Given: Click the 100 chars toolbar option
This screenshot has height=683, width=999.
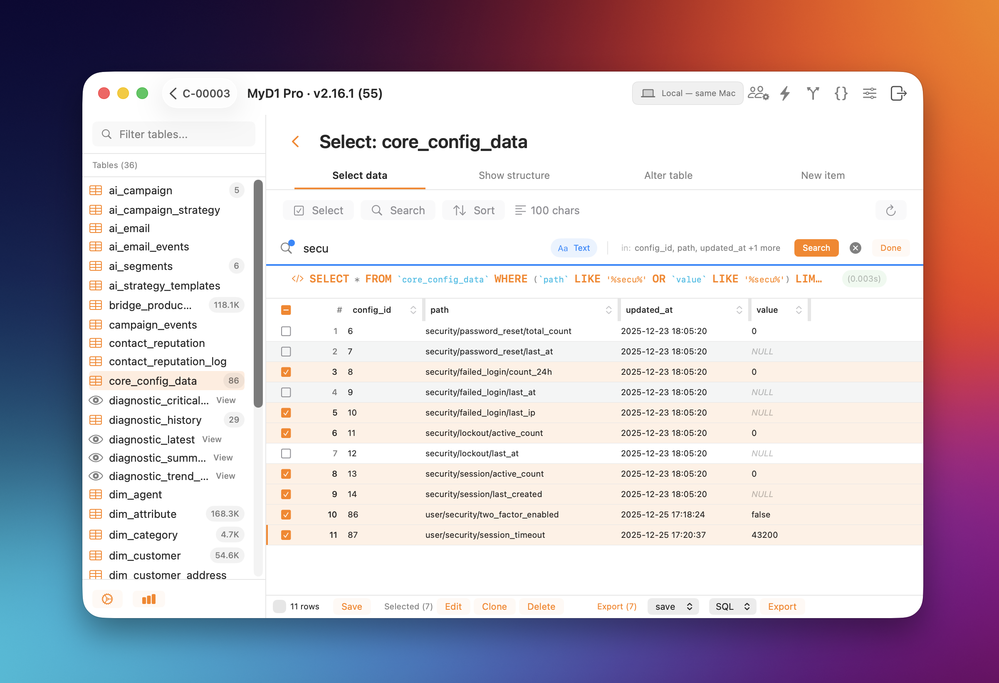Looking at the screenshot, I should pyautogui.click(x=547, y=210).
